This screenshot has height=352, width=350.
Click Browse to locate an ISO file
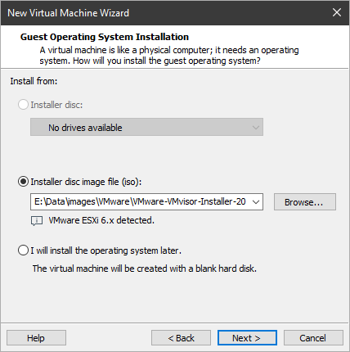point(305,202)
